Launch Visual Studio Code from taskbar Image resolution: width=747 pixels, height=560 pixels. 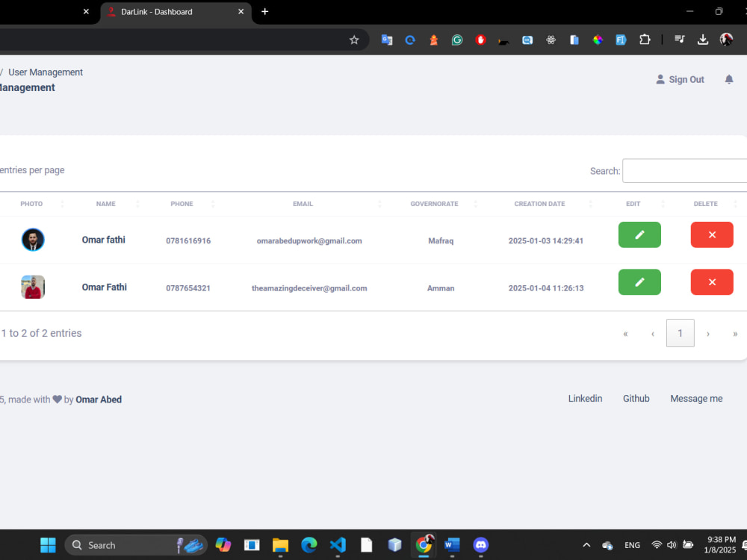[338, 545]
